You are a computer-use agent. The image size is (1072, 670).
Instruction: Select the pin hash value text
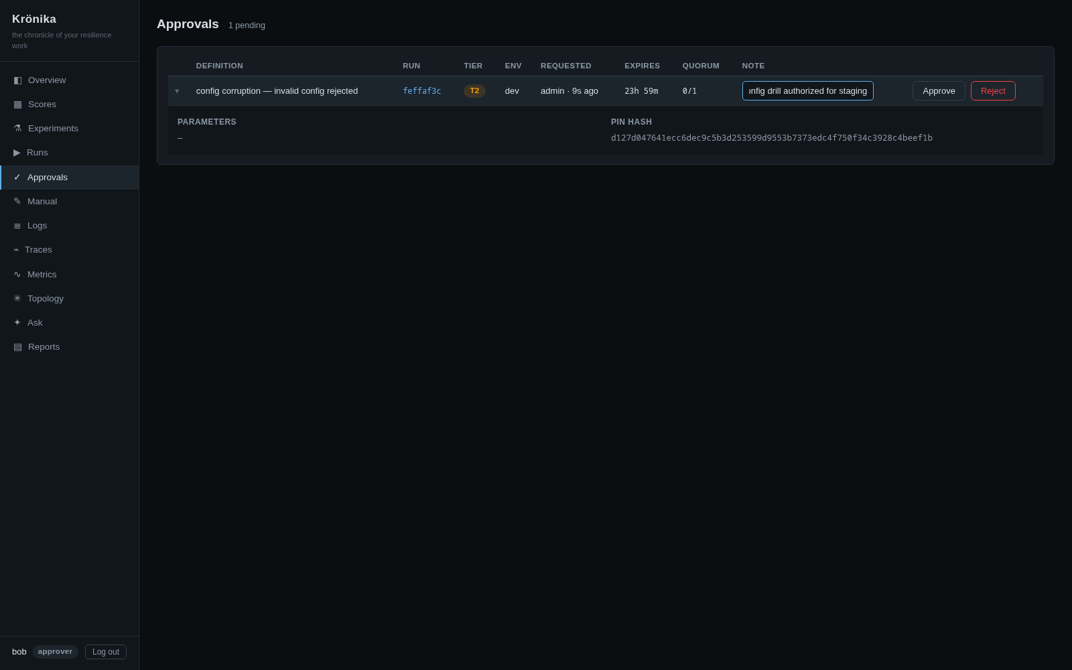[x=772, y=138]
